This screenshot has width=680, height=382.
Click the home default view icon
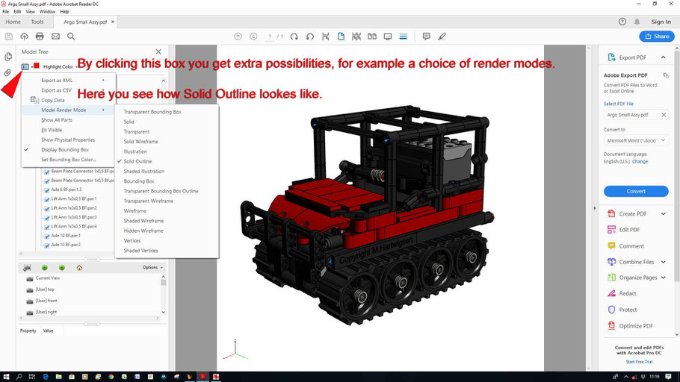coord(79,268)
